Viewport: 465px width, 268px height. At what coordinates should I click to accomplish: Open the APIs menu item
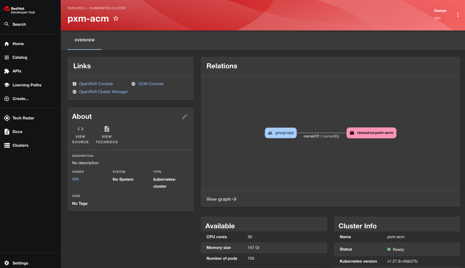[x=17, y=71]
